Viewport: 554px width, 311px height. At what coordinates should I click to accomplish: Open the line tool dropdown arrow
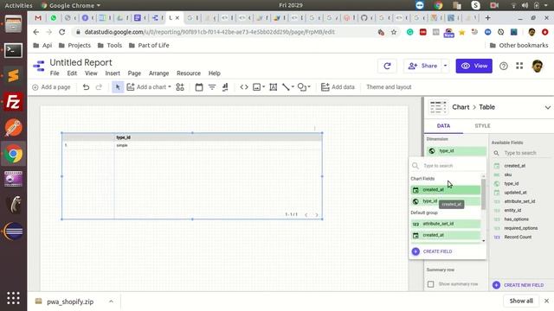coord(293,87)
